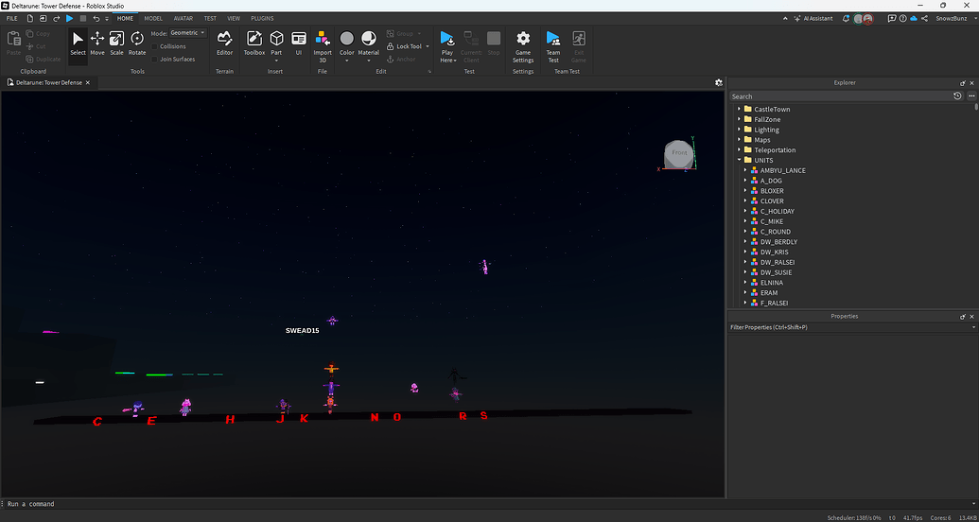Viewport: 979px width, 522px height.
Task: Open the Part type dropdown arrow
Action: tap(276, 61)
